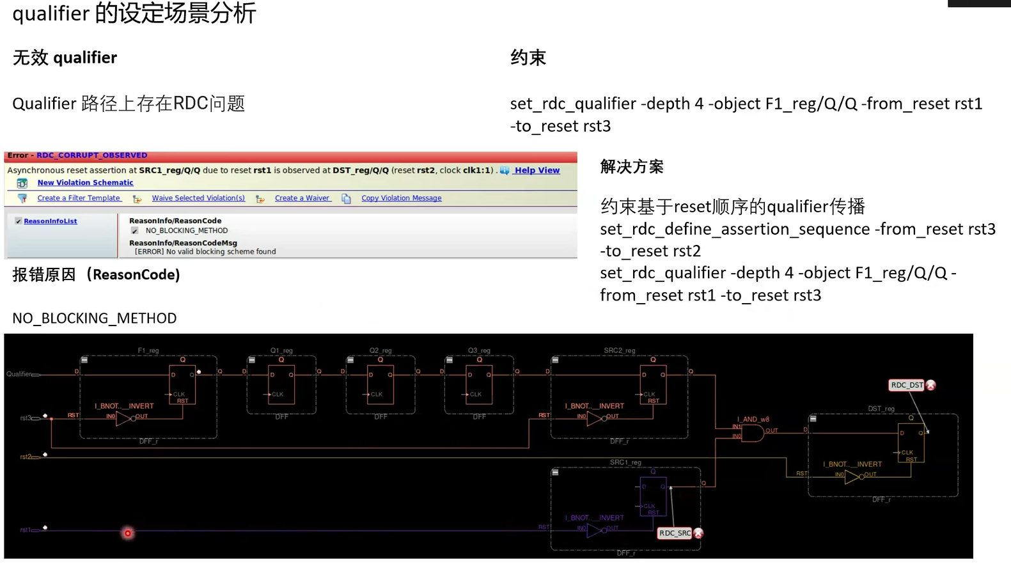Click the red highlight dot on rst1 net

pyautogui.click(x=128, y=533)
